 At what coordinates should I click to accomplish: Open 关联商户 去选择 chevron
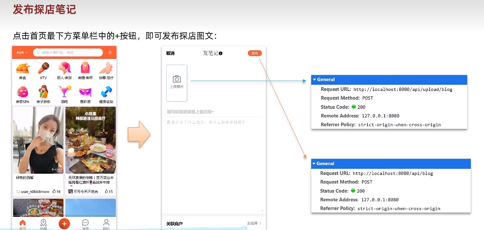pos(260,223)
